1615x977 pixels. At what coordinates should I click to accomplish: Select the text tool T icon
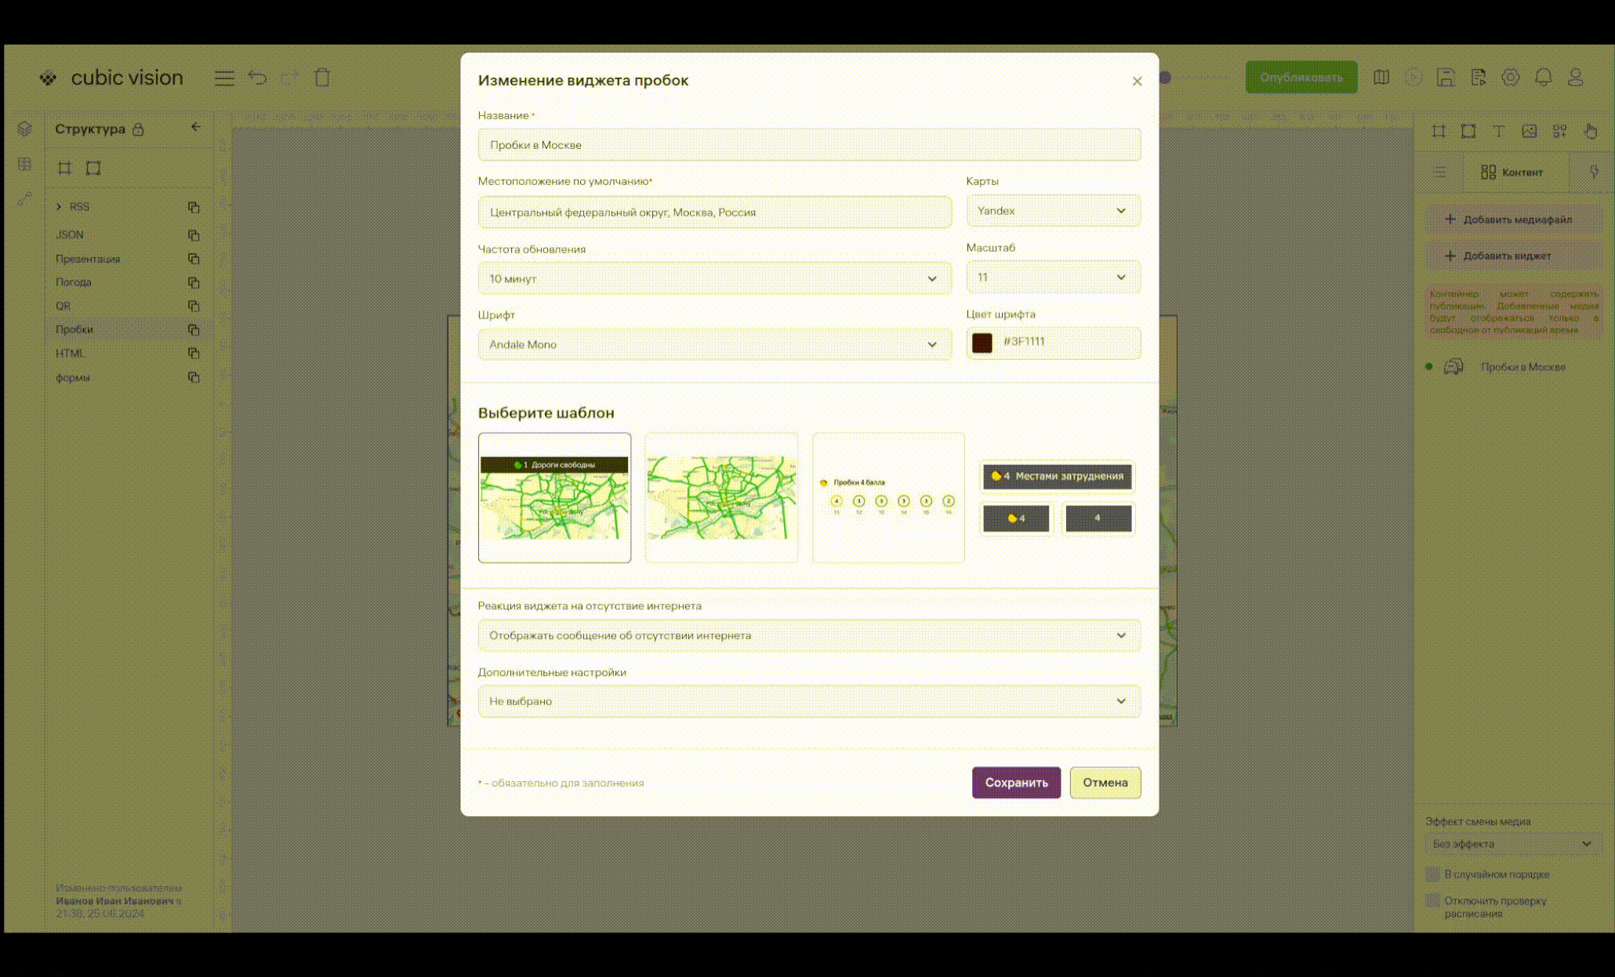click(1498, 131)
